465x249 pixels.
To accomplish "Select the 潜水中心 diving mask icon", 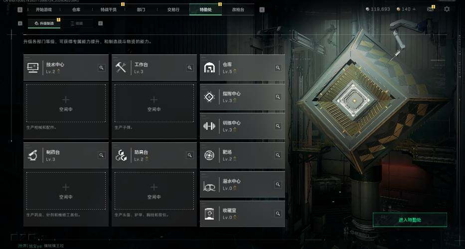I will tap(209, 186).
